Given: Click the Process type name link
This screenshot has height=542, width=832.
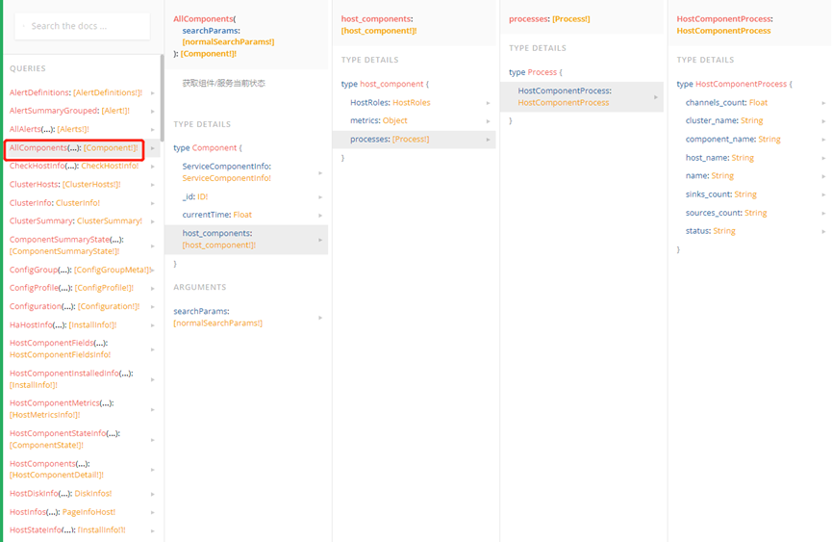Looking at the screenshot, I should point(542,72).
